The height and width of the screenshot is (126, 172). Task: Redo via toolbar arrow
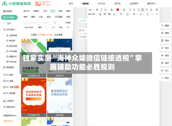pos(152,14)
